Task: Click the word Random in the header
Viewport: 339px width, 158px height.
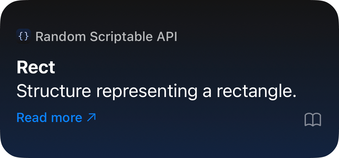Action: coord(61,37)
